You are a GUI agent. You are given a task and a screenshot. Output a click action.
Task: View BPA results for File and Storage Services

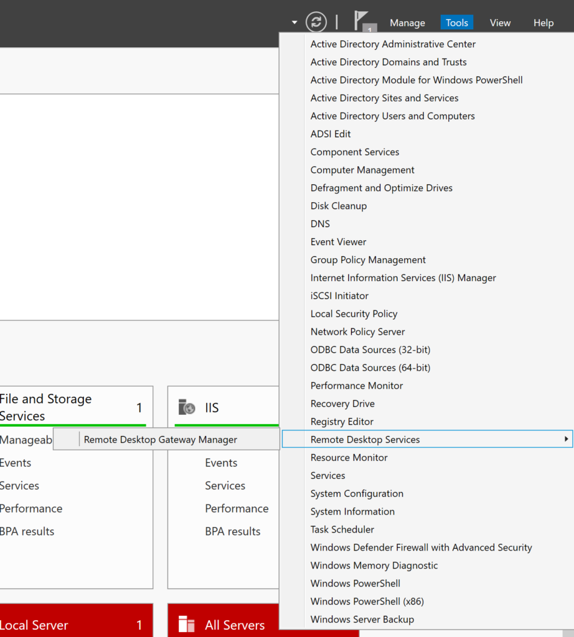[x=27, y=531]
